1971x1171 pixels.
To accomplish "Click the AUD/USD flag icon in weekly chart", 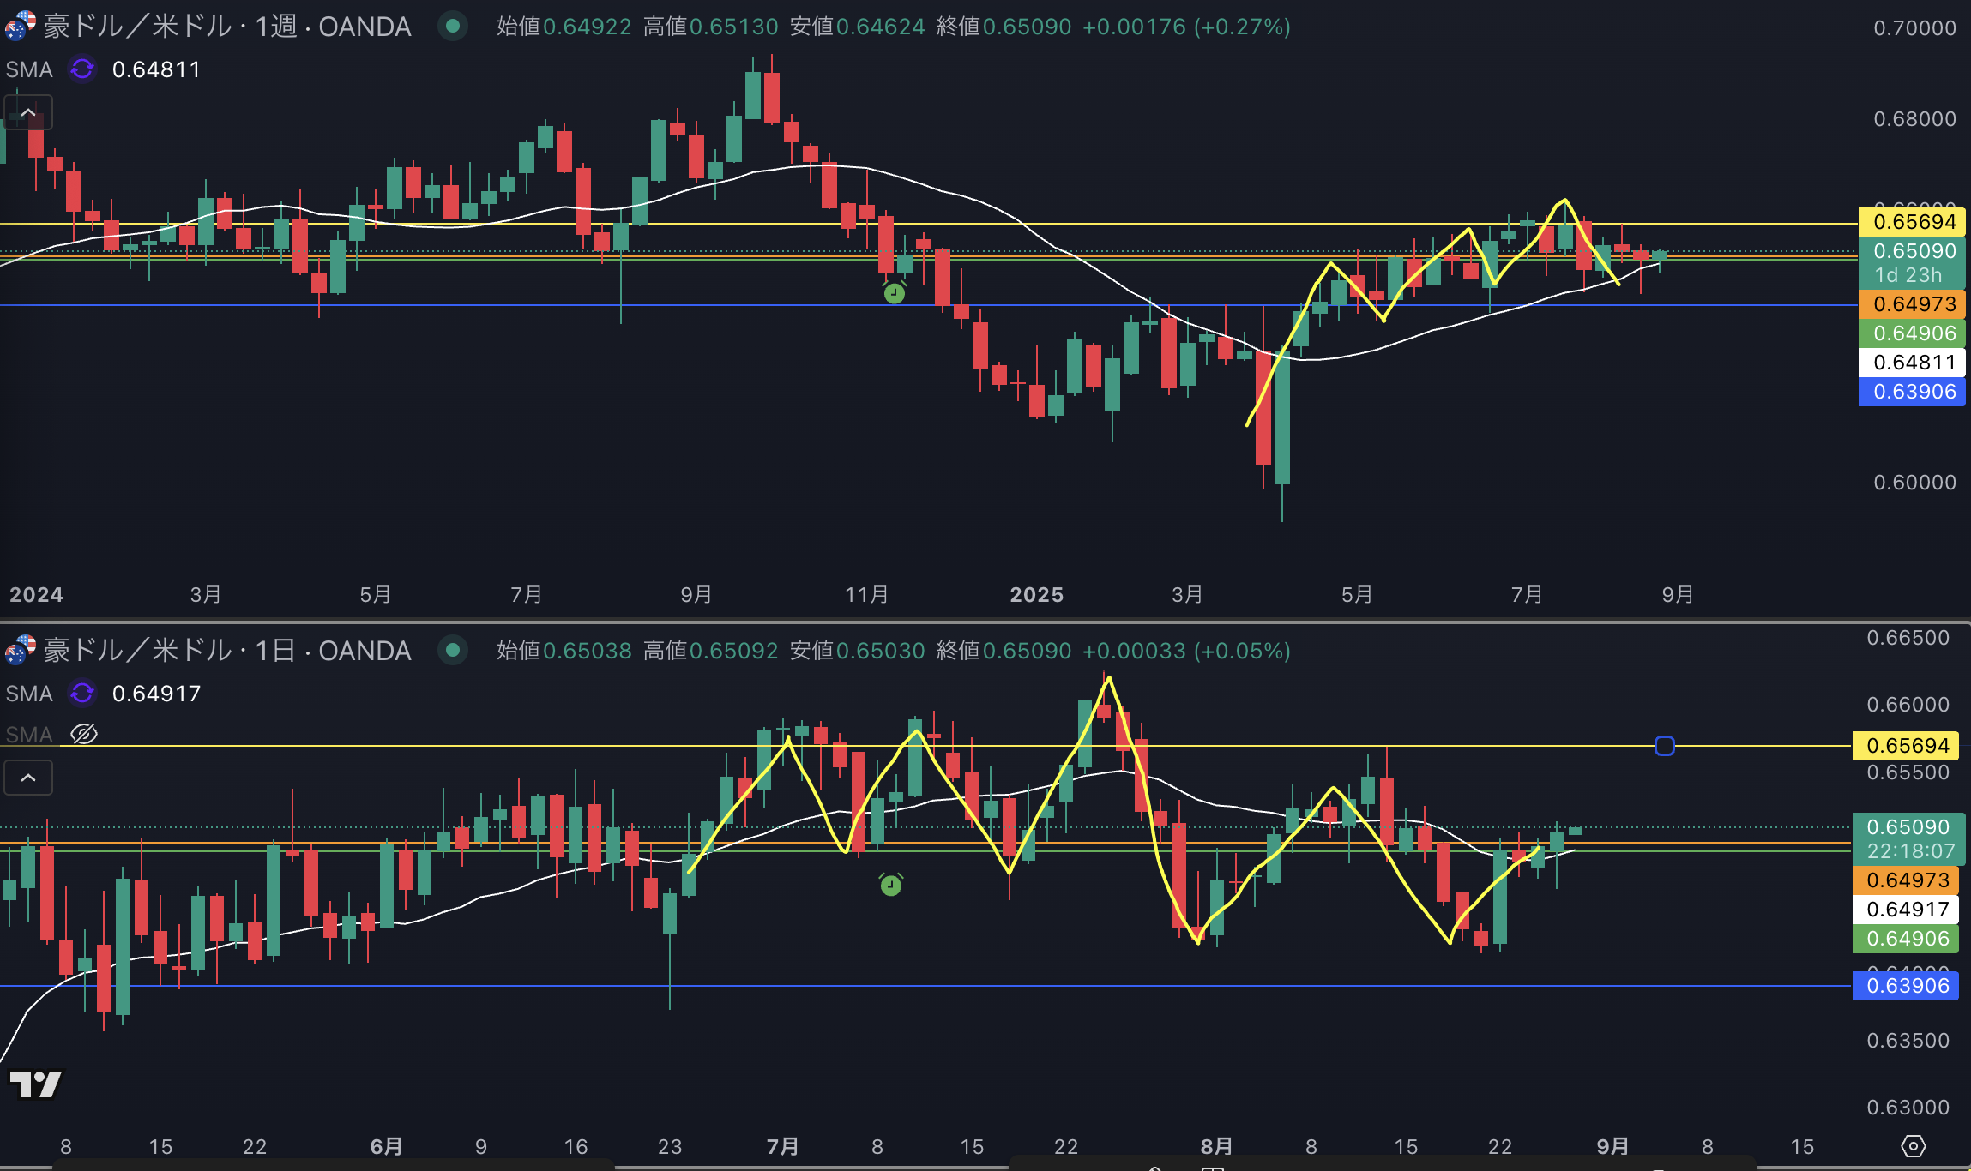I will (x=19, y=26).
